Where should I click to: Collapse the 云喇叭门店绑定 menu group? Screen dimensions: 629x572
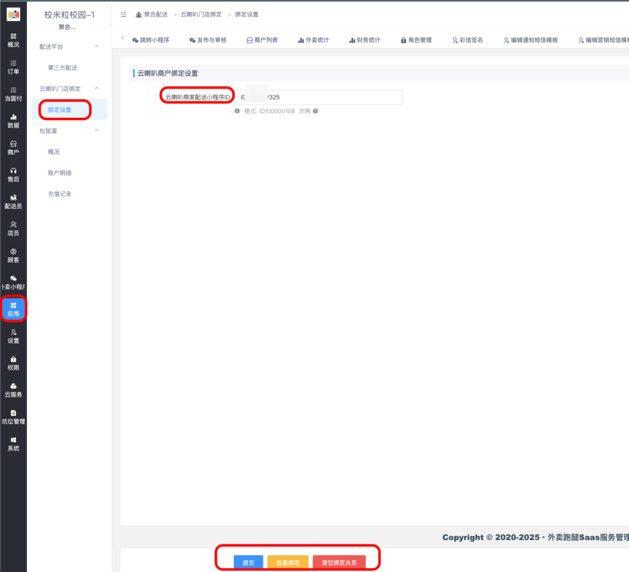point(96,88)
